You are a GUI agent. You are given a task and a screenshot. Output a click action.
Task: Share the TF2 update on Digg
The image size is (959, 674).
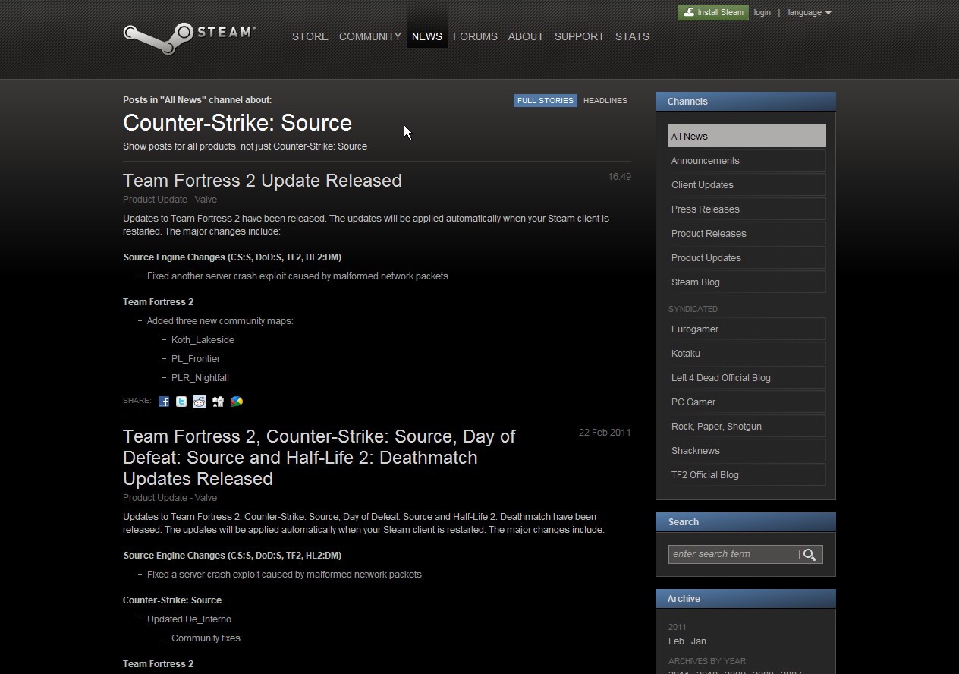pos(218,402)
